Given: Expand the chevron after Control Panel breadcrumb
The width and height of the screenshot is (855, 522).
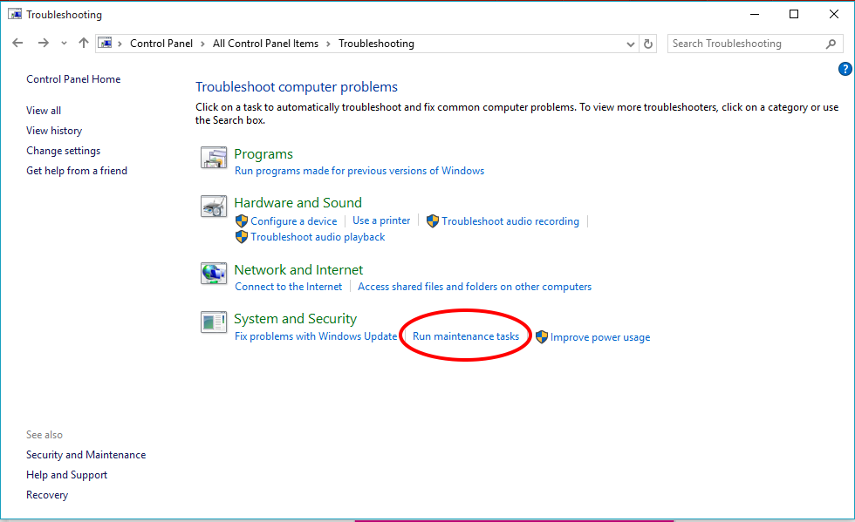Looking at the screenshot, I should click(x=202, y=44).
